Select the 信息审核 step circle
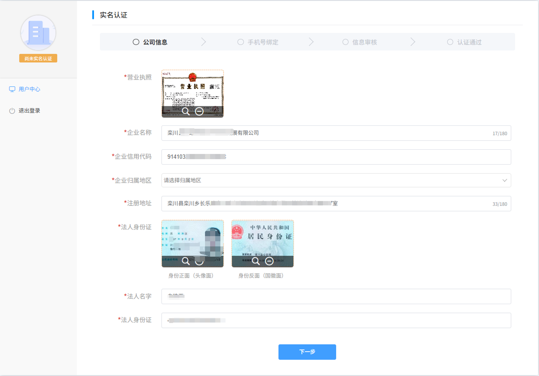This screenshot has width=539, height=376. click(345, 42)
